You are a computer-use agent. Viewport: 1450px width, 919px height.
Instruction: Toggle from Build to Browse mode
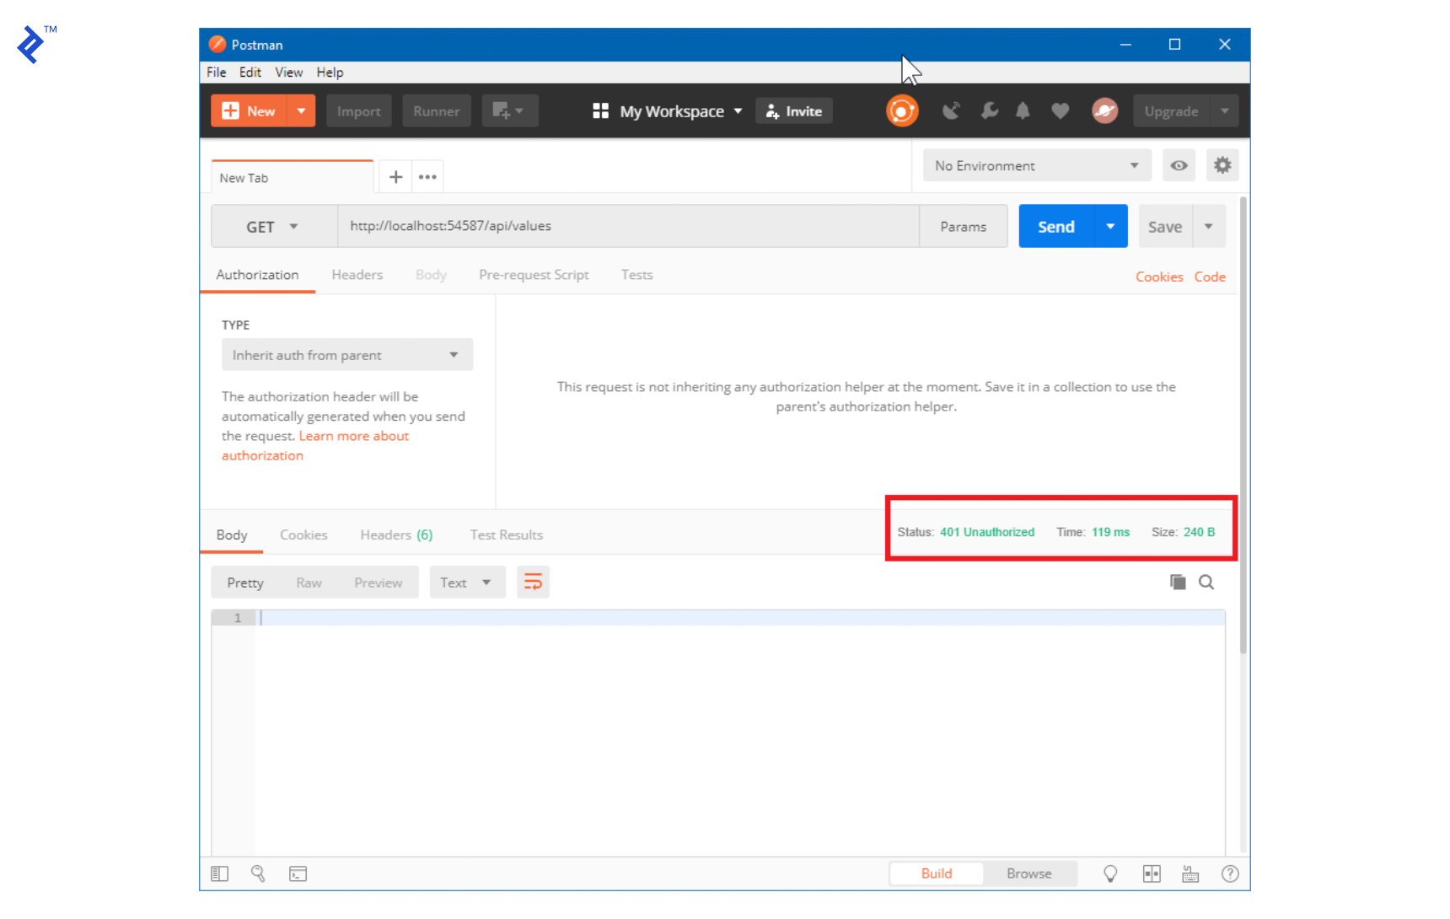click(1028, 873)
